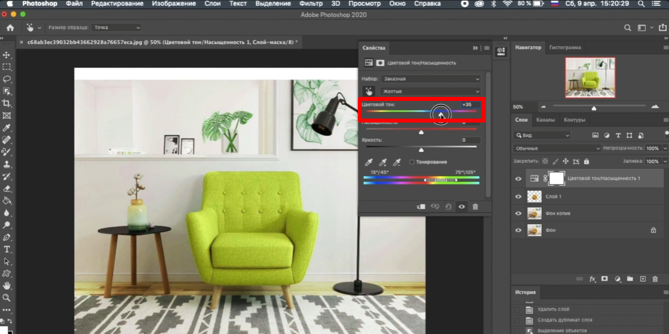The image size is (669, 334).
Task: Click the on-image adjustment hand in Properties
Action: click(x=368, y=91)
